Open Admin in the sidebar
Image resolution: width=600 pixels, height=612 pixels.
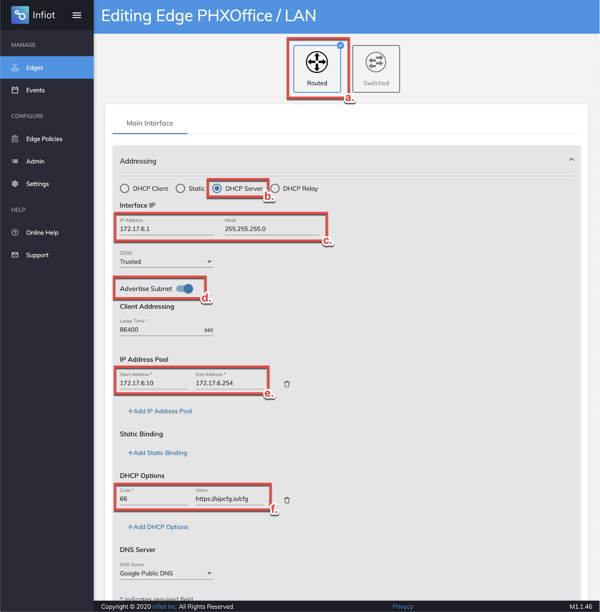point(47,161)
